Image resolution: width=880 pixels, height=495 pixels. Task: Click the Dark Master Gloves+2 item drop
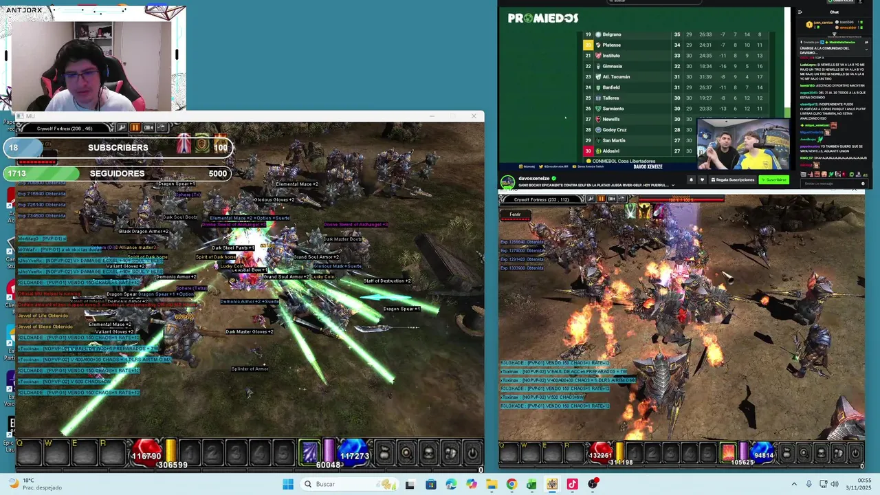(x=250, y=331)
